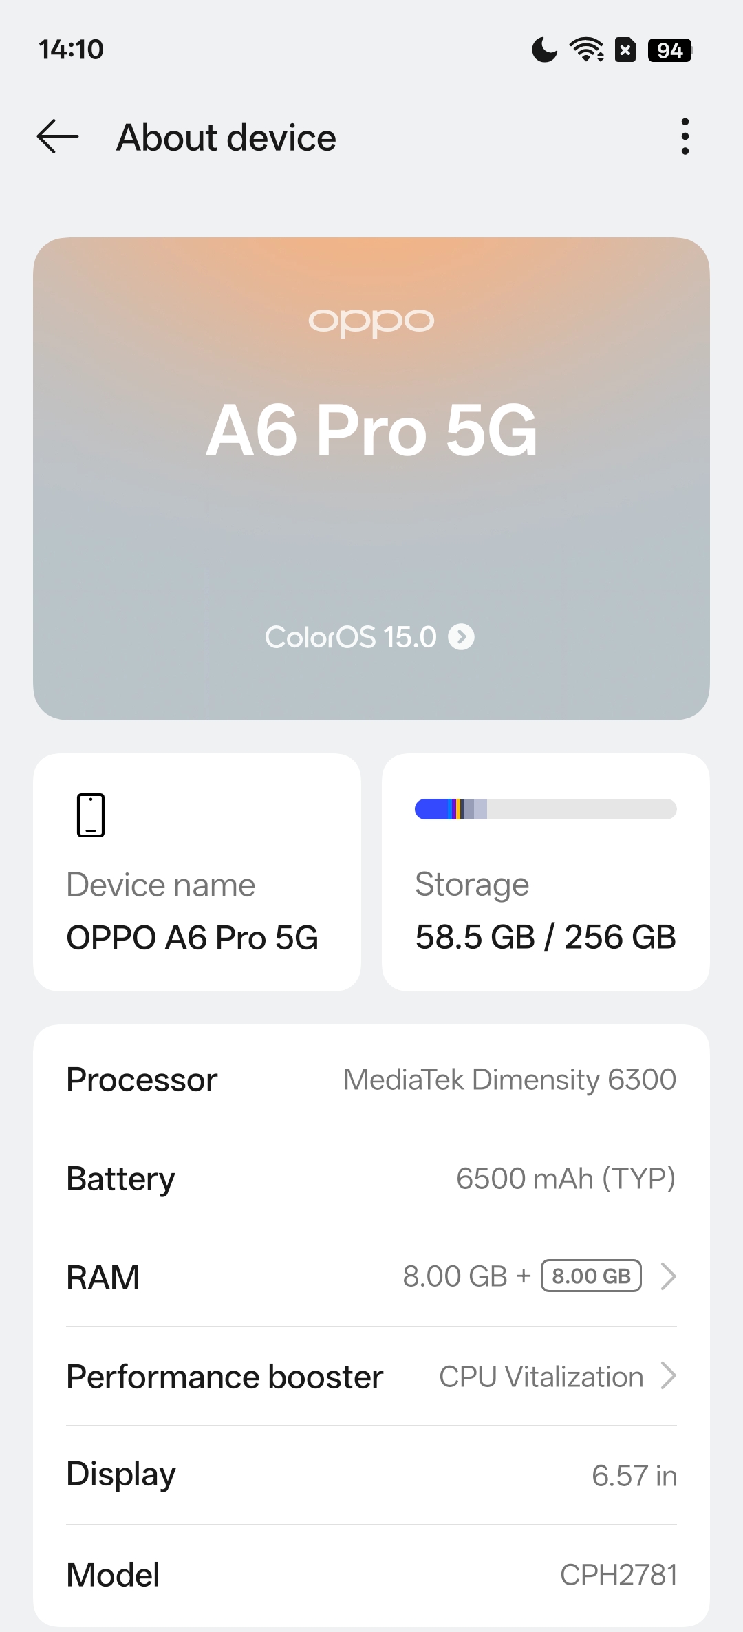Tap the storage usage bar
Image resolution: width=743 pixels, height=1632 pixels.
545,809
